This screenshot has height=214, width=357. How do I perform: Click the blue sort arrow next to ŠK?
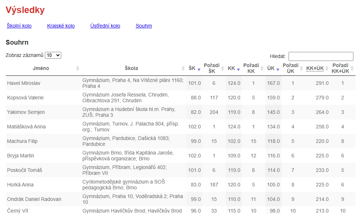click(x=199, y=69)
